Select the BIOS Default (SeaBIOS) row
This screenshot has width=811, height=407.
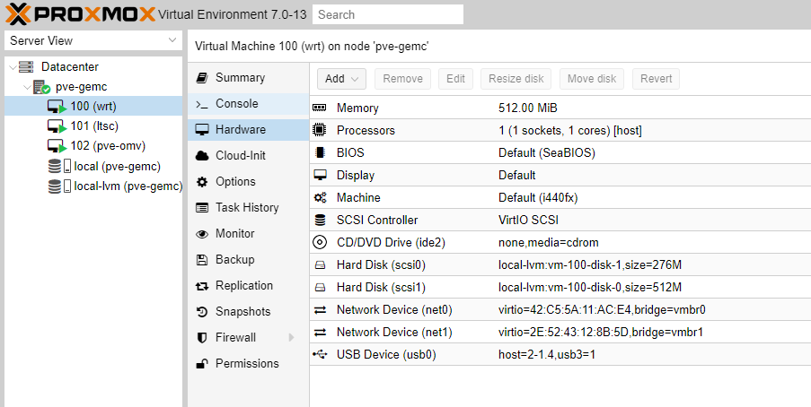point(560,153)
